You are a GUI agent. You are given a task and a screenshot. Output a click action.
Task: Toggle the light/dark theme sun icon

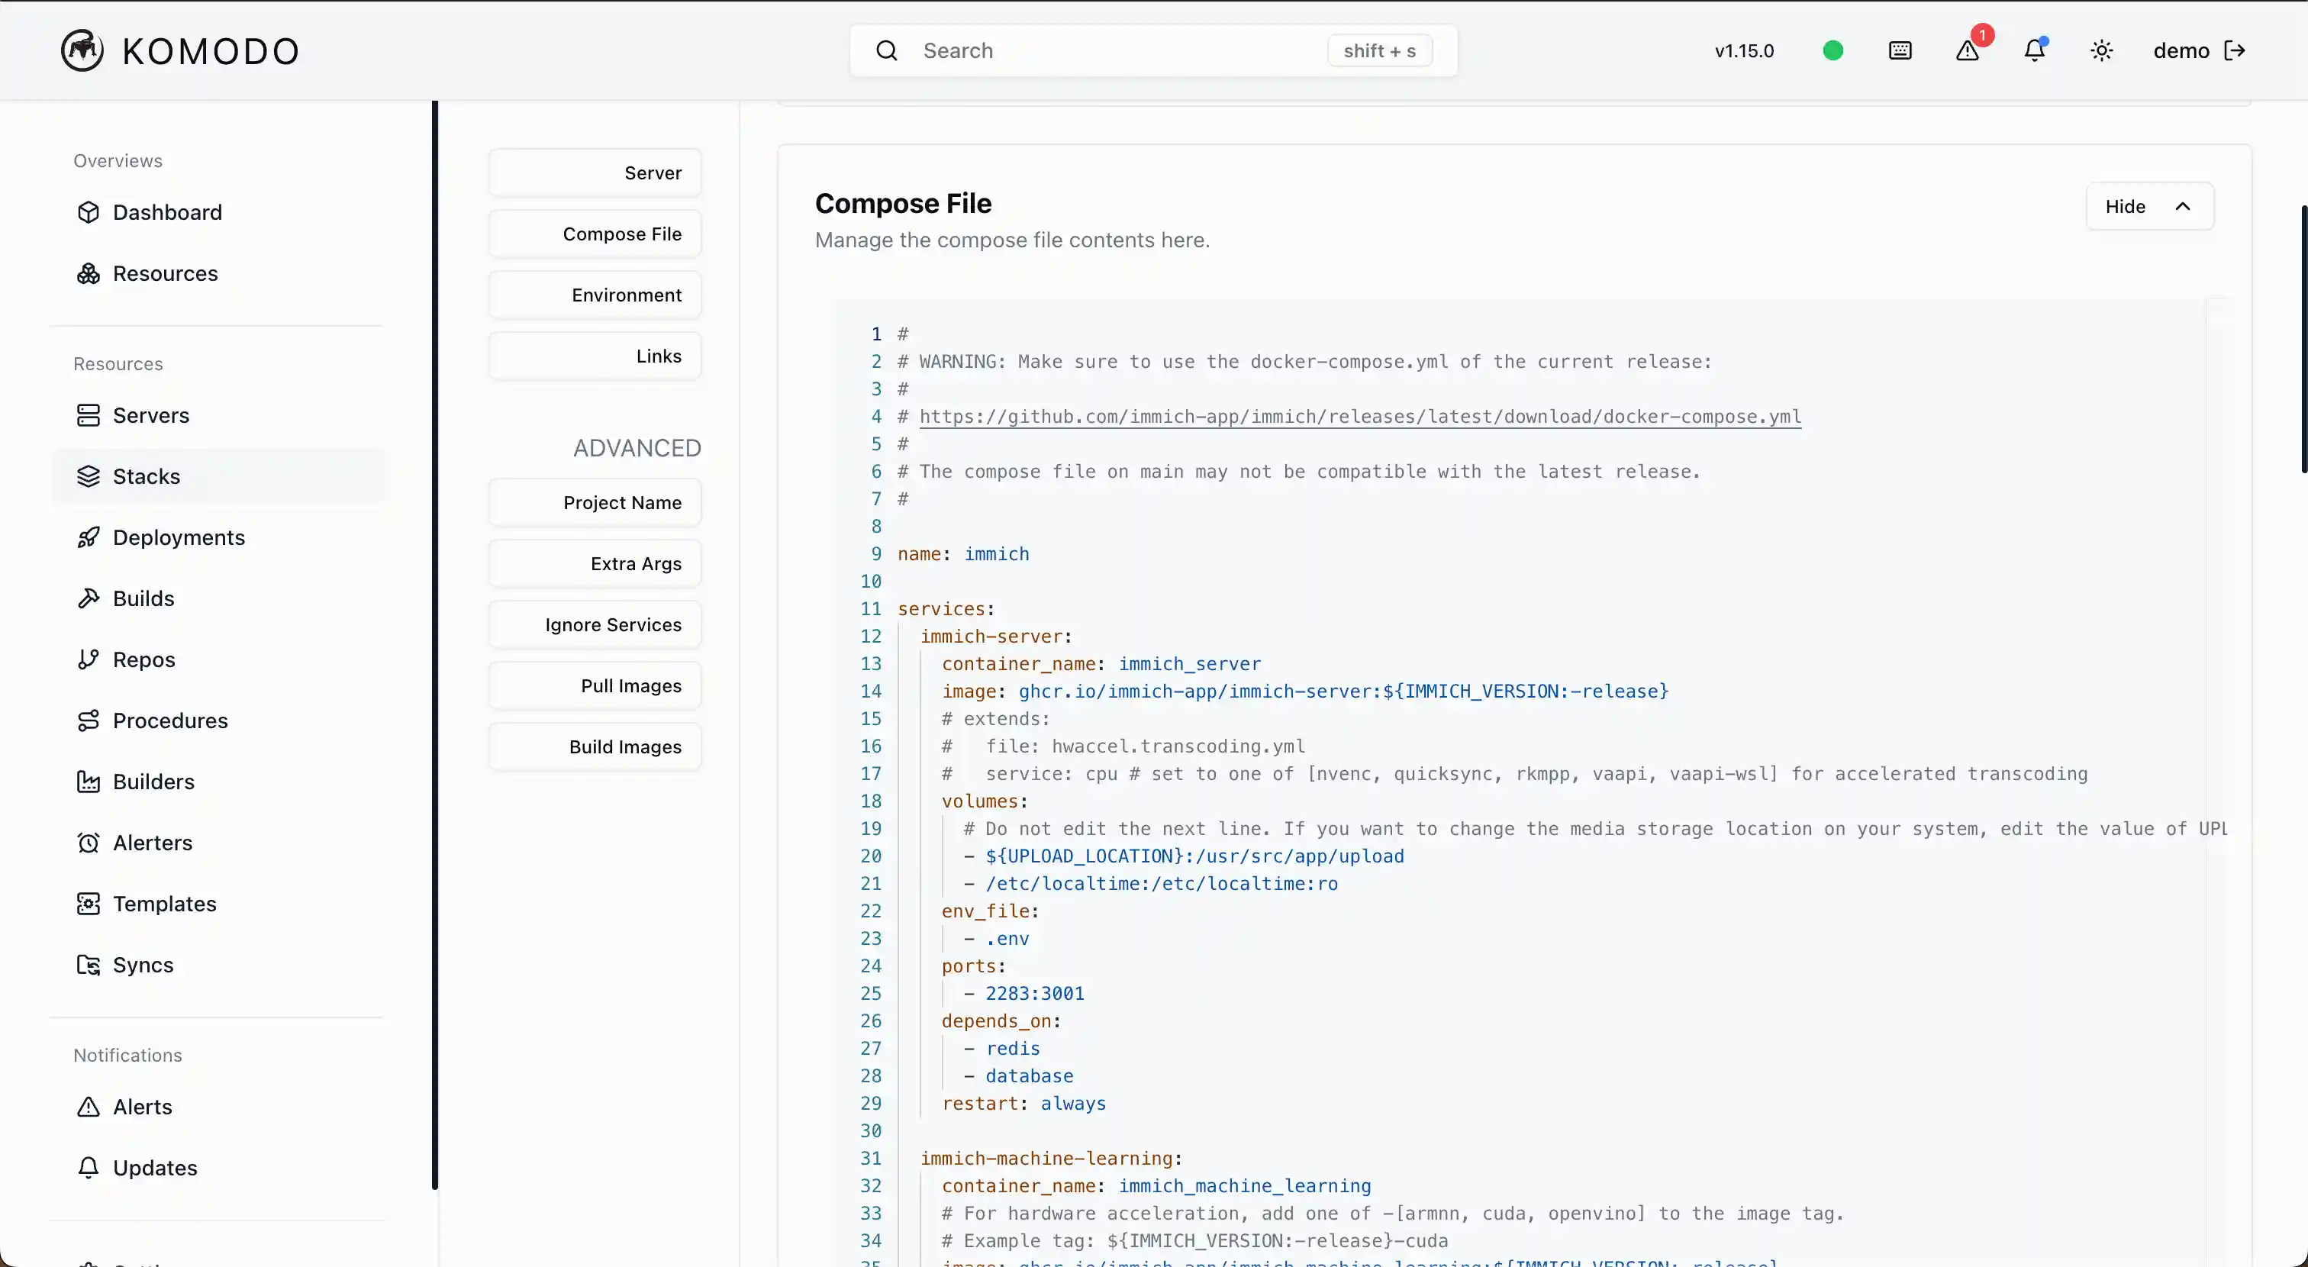coord(2102,51)
